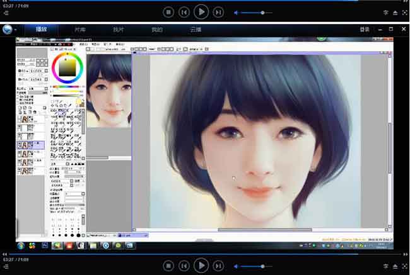Choose the largest brush size dot in SAI
This screenshot has width=410, height=275.
click(x=78, y=235)
